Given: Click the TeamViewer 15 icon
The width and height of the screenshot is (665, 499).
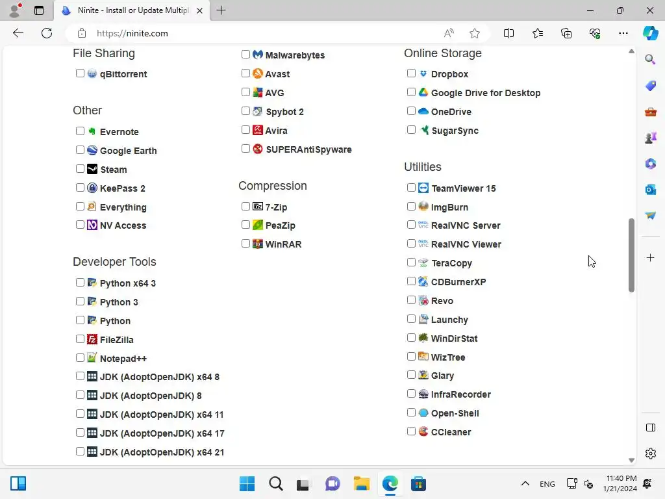Looking at the screenshot, I should (423, 188).
